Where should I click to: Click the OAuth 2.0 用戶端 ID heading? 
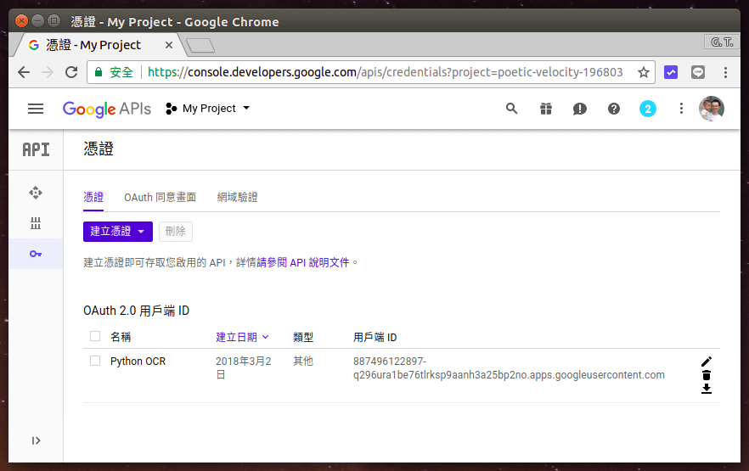coord(136,311)
